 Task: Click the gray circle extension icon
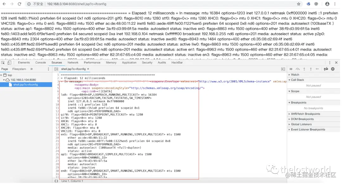[316, 4]
